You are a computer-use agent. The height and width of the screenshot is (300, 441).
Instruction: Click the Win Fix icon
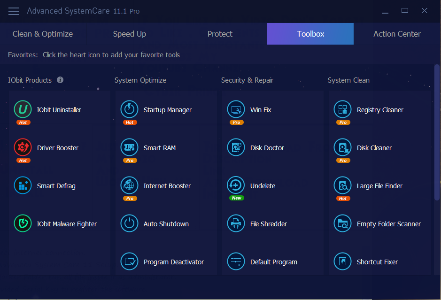(236, 109)
